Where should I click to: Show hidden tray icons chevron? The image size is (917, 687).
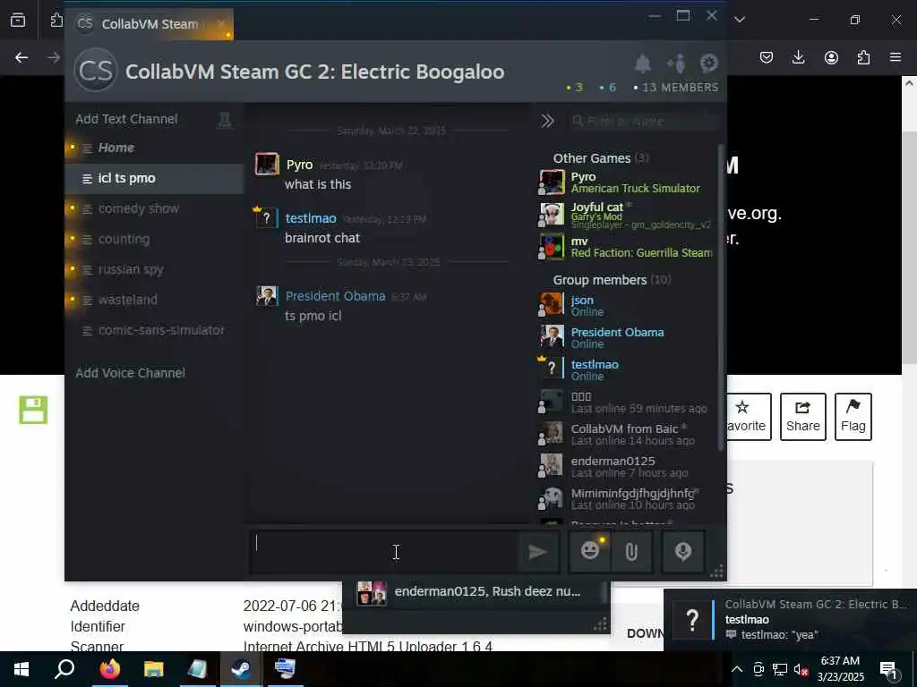click(737, 669)
